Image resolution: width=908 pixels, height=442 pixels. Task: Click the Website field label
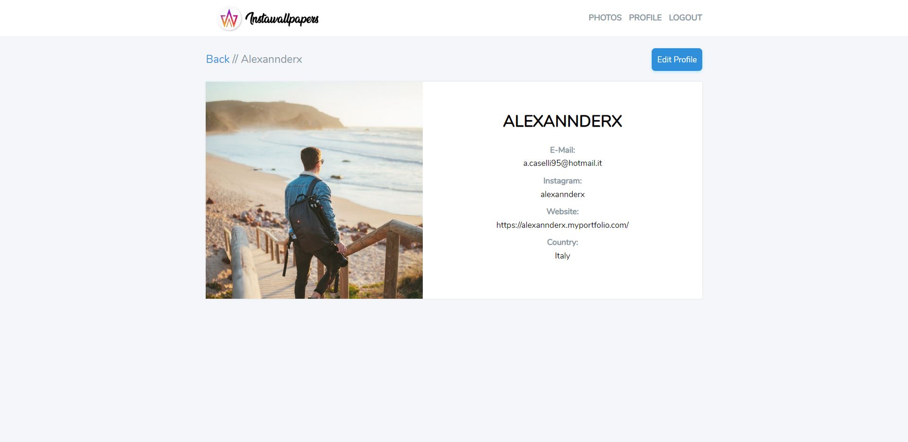point(562,211)
